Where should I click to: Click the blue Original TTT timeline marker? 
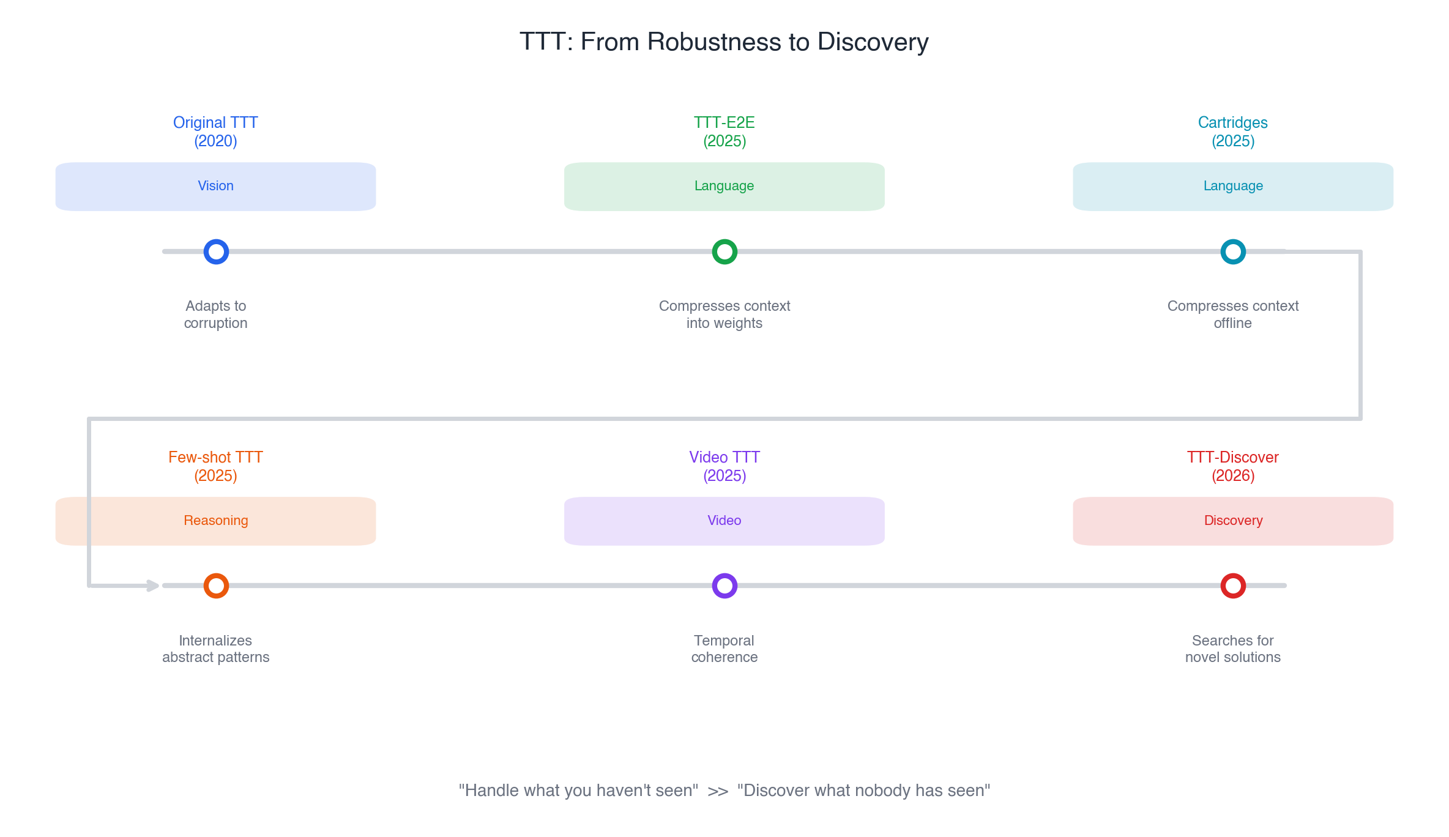[x=216, y=251]
